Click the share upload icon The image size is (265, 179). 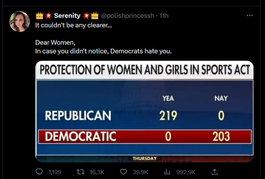coord(215,171)
